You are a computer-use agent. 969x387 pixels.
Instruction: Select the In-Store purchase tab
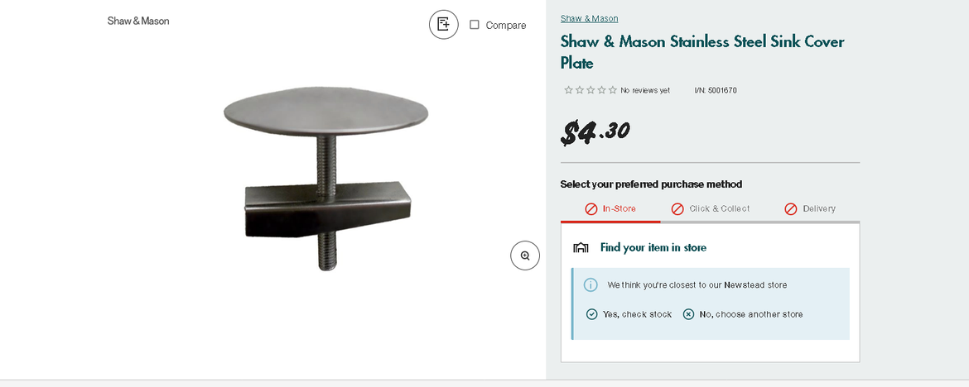click(610, 209)
